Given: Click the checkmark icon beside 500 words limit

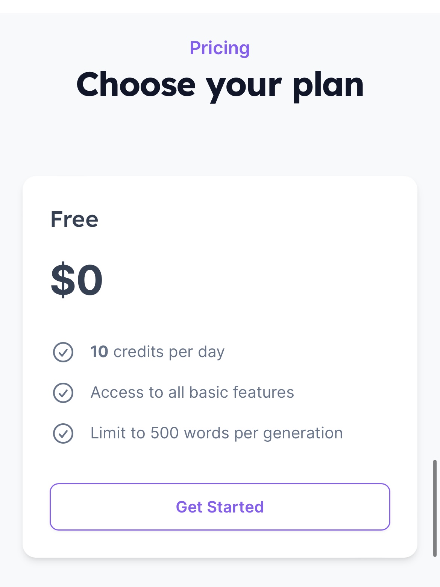Looking at the screenshot, I should 63,433.
